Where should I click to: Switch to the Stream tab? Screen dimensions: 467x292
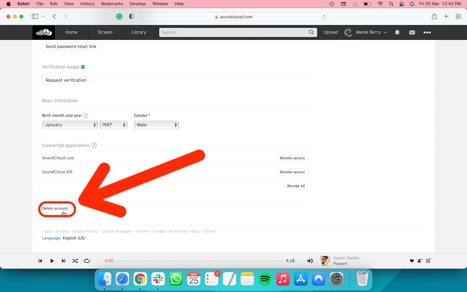105,32
